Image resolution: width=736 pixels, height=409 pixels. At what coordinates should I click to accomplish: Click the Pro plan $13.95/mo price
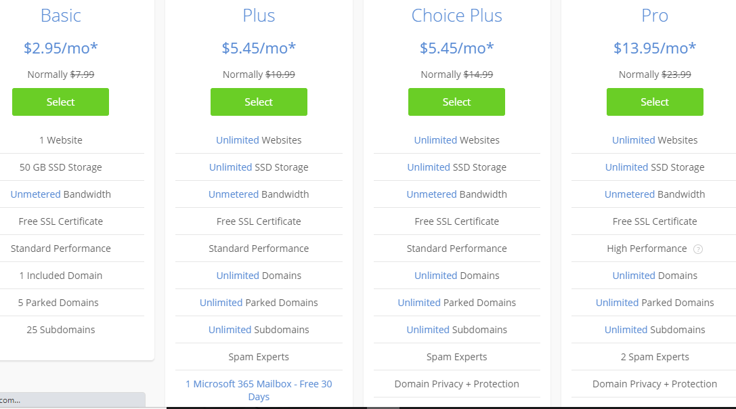pyautogui.click(x=655, y=48)
